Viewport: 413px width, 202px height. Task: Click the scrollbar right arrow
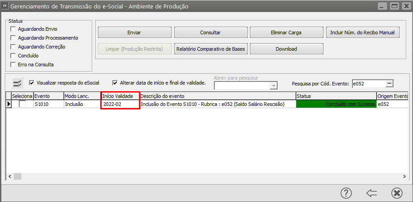(404, 176)
